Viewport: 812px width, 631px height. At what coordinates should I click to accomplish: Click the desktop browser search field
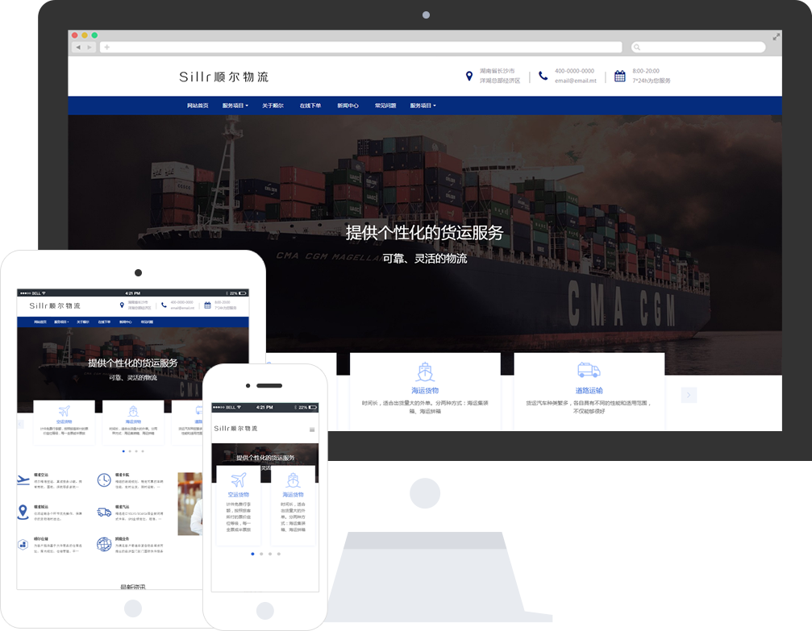698,47
